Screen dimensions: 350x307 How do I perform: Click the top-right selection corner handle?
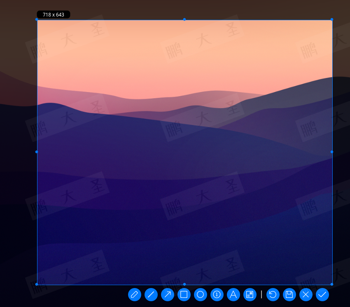[332, 19]
